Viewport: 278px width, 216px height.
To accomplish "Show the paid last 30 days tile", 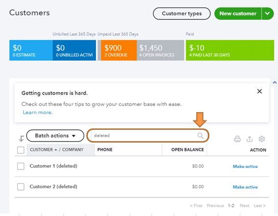I will click(x=230, y=50).
